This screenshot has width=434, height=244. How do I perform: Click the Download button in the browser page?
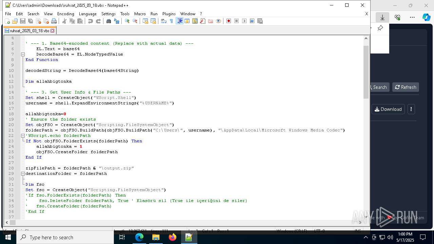pyautogui.click(x=388, y=109)
